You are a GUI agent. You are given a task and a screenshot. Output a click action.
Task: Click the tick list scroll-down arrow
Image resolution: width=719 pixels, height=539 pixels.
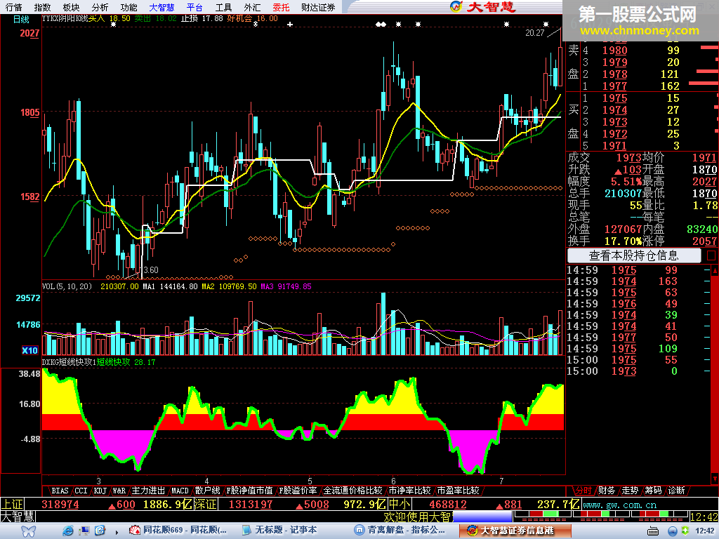click(x=714, y=479)
